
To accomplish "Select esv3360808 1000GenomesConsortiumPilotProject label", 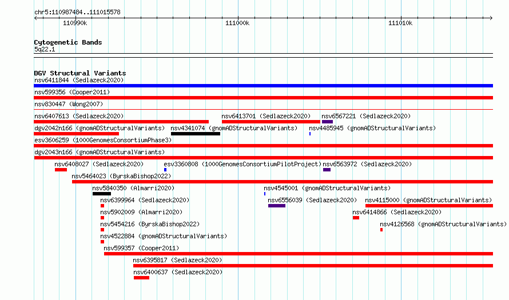I will [x=242, y=164].
